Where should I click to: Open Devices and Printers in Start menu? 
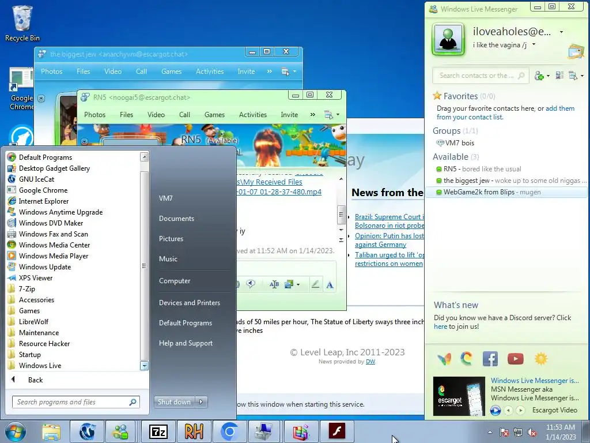[189, 302]
